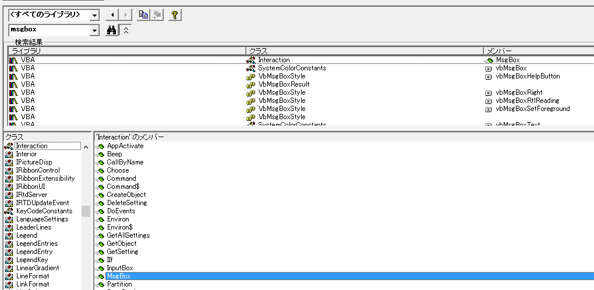Screen dimensions: 594x290
Task: Go forward with the right arrow button
Action: [x=125, y=15]
